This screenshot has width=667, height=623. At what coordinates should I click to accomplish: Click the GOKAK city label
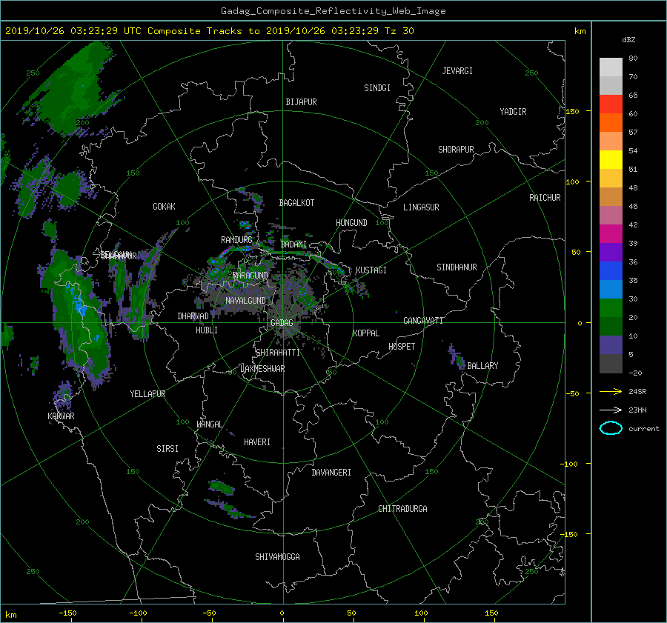coord(165,206)
